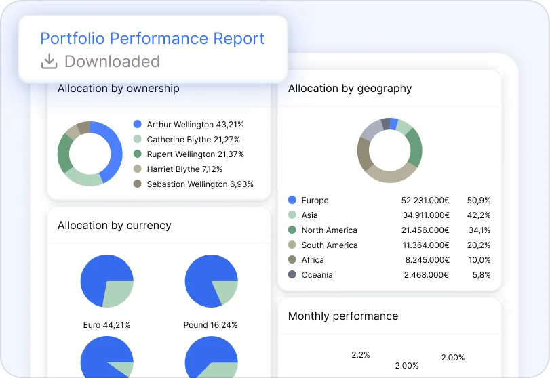Select the Asia row label
The height and width of the screenshot is (378, 550).
coord(309,215)
